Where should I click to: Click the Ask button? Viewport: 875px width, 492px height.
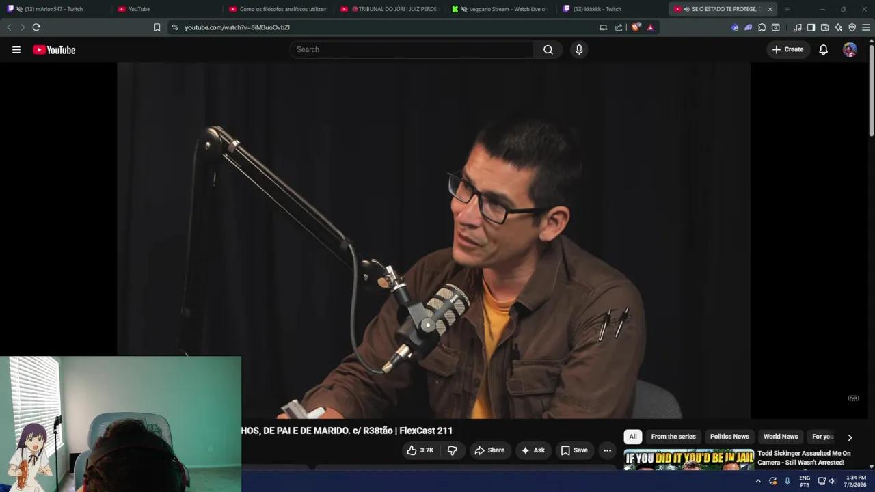tap(533, 450)
